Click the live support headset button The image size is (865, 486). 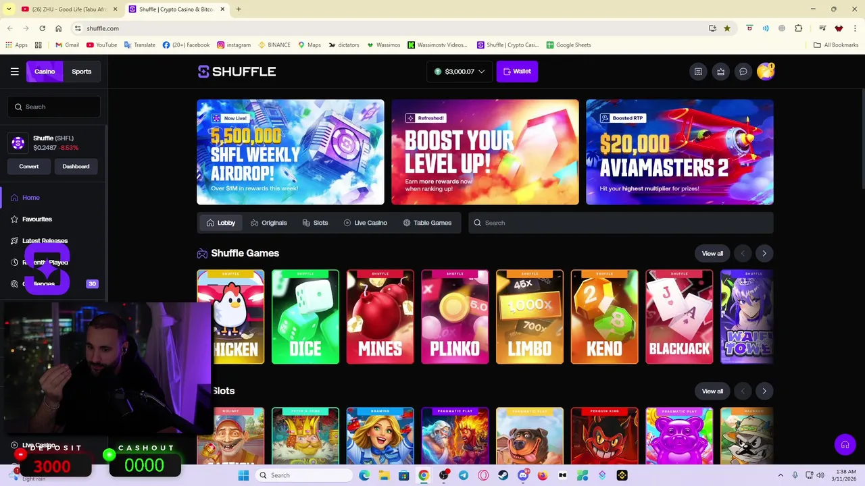[845, 444]
